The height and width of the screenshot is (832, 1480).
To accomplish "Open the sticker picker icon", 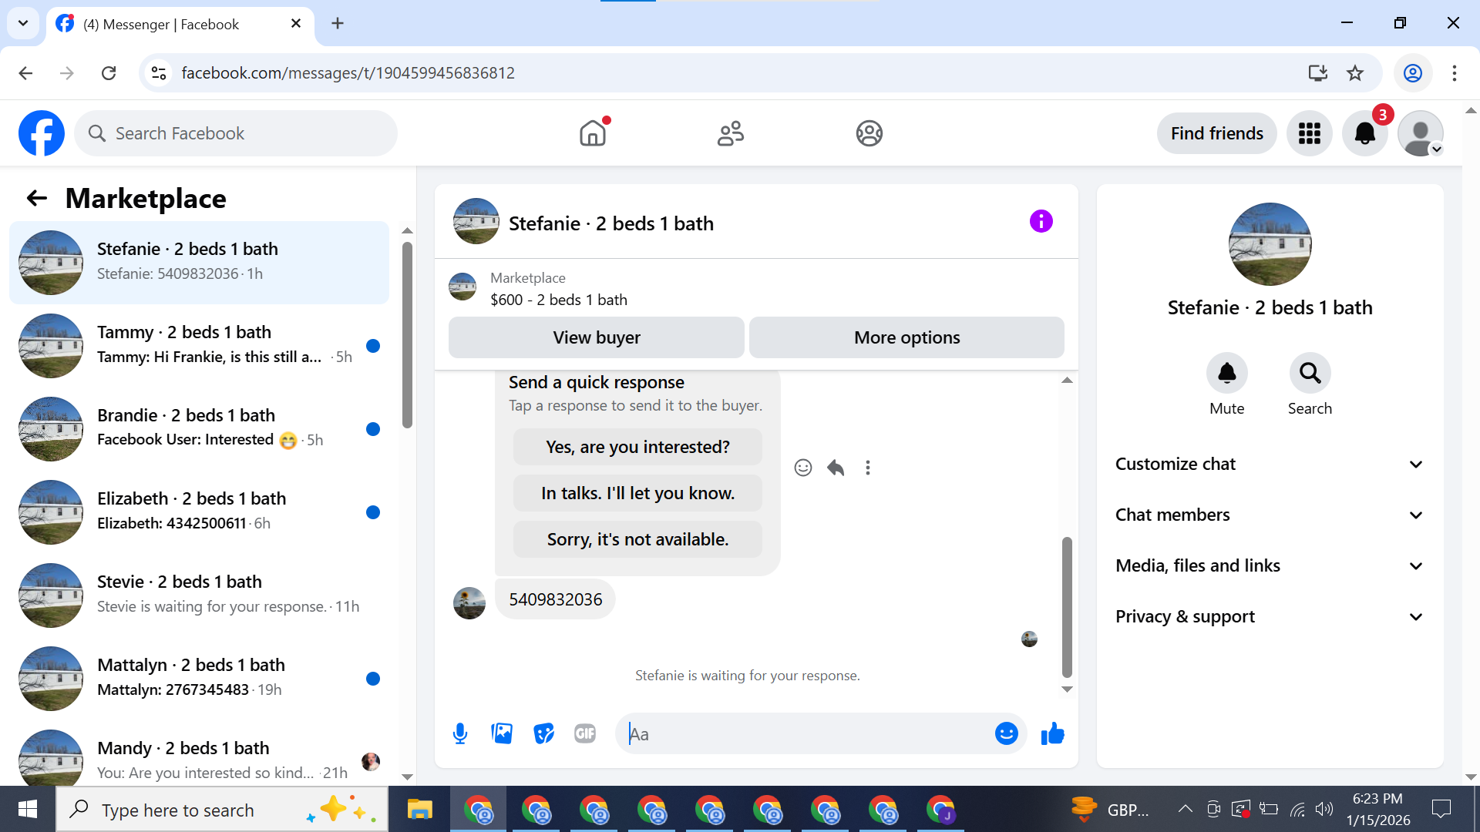I will 543,733.
